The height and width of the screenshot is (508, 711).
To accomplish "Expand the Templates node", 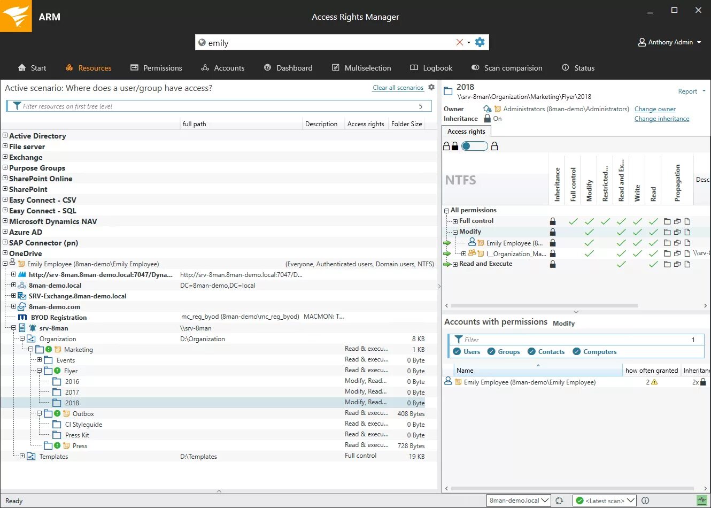I will 22,456.
